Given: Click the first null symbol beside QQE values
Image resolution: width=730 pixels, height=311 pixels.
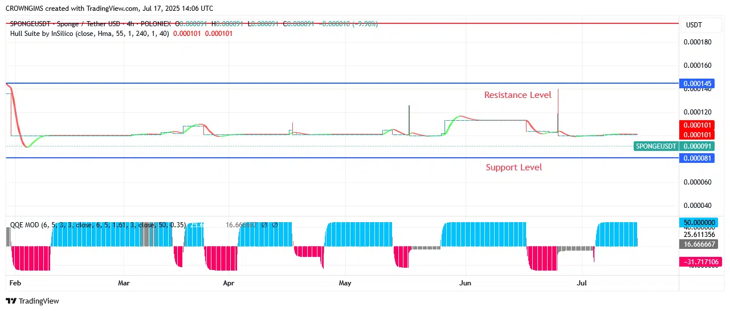Looking at the screenshot, I should tap(264, 225).
